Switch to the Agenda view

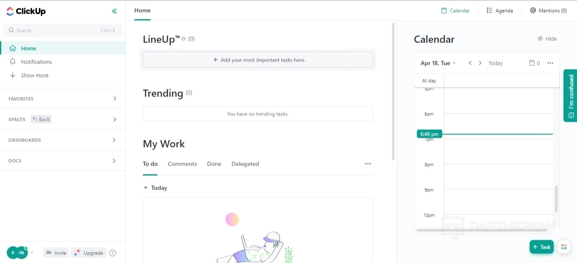500,11
